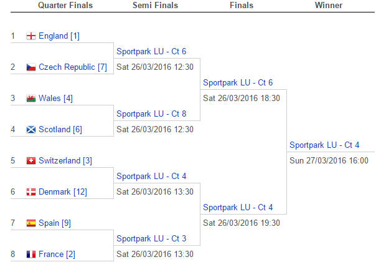Open the Wales team link
Image resolution: width=376 pixels, height=267 pixels.
tap(49, 99)
